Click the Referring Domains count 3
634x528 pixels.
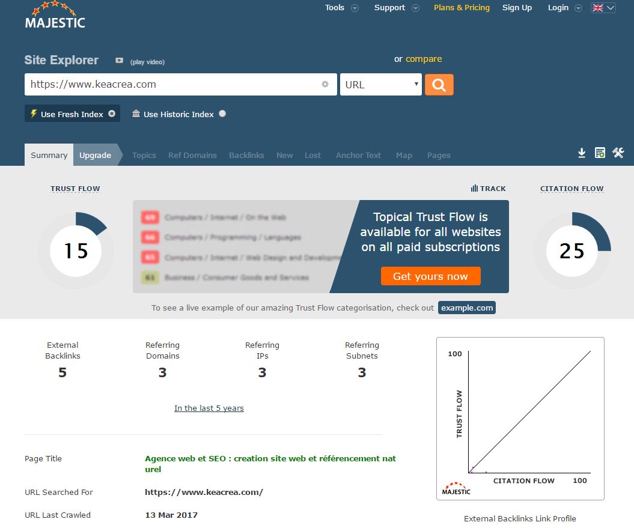pos(162,372)
